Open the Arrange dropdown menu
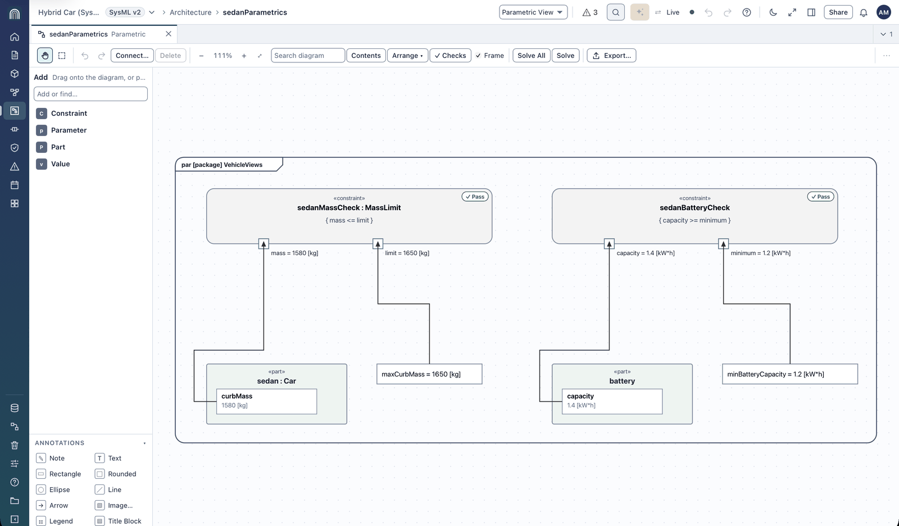899x526 pixels. (407, 56)
